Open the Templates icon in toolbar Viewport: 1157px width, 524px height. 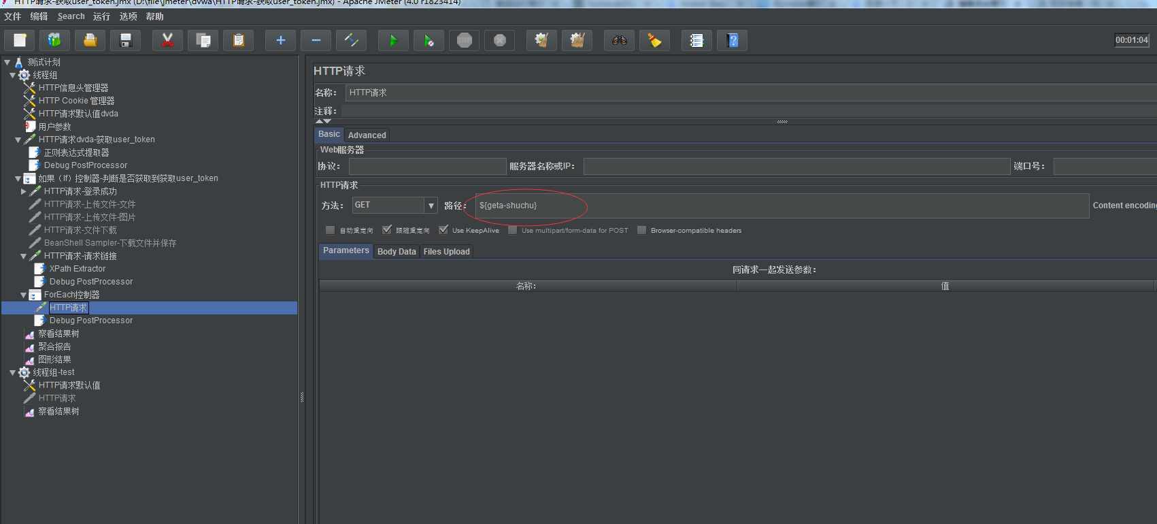coord(54,40)
